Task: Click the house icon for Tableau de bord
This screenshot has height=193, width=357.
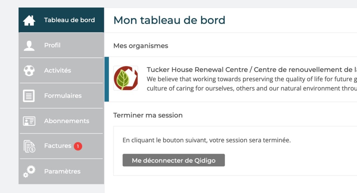Action: 29,20
